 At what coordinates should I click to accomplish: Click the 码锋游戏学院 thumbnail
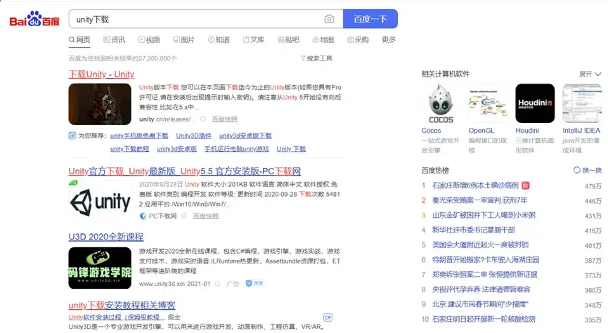coord(100,268)
